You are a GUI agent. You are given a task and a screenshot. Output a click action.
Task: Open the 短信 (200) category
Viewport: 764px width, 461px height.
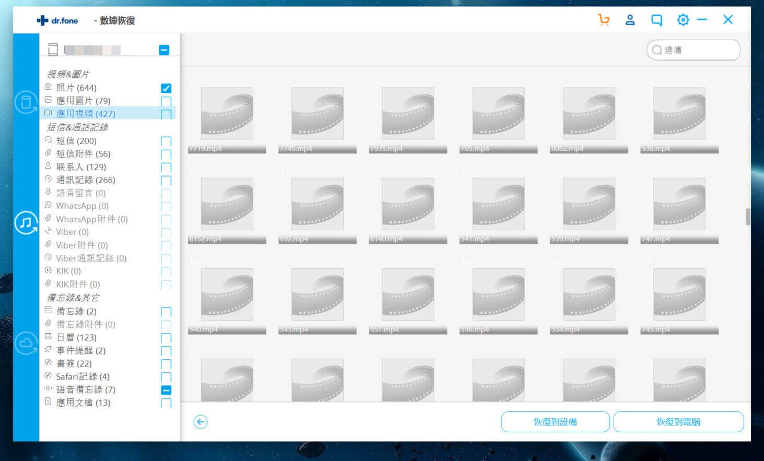(x=76, y=141)
